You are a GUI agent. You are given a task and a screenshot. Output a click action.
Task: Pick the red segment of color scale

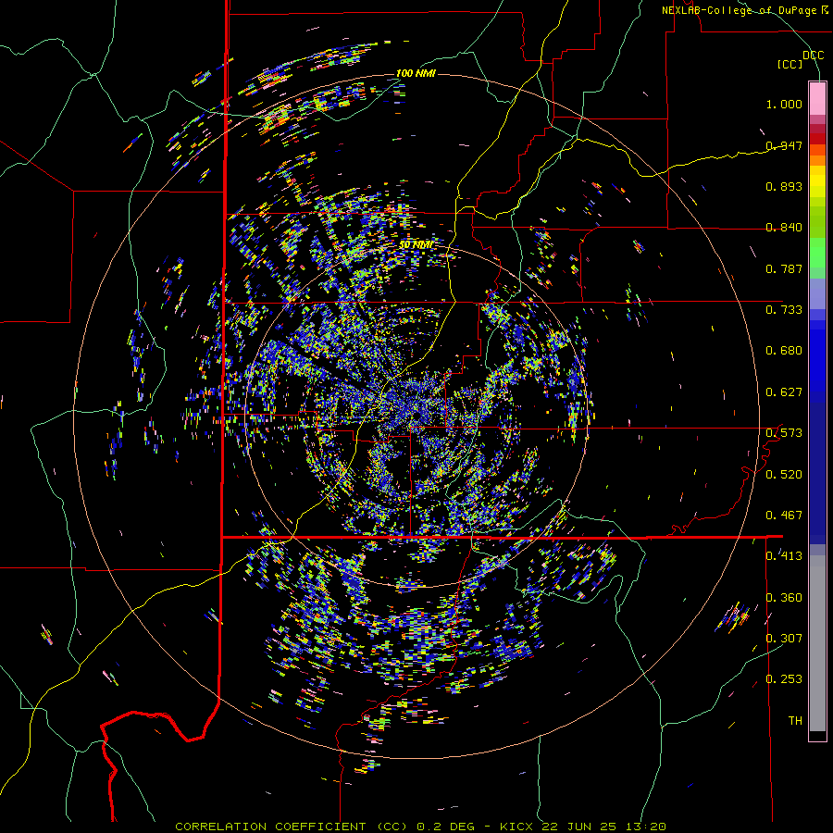point(817,138)
